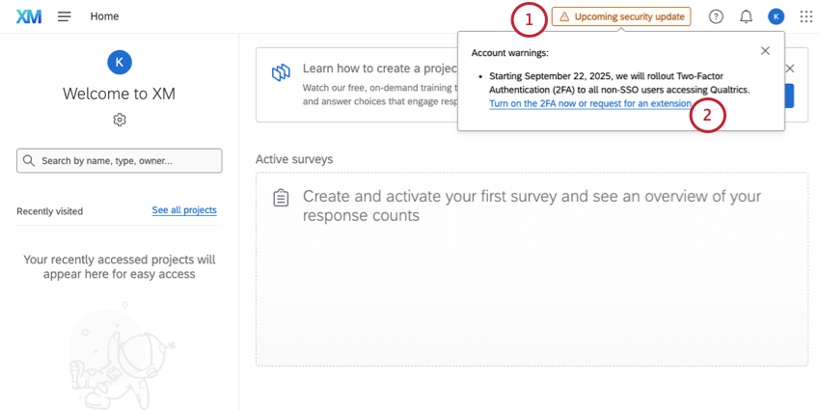The height and width of the screenshot is (410, 820).
Task: Click the warning triangle in security update button
Action: click(564, 16)
